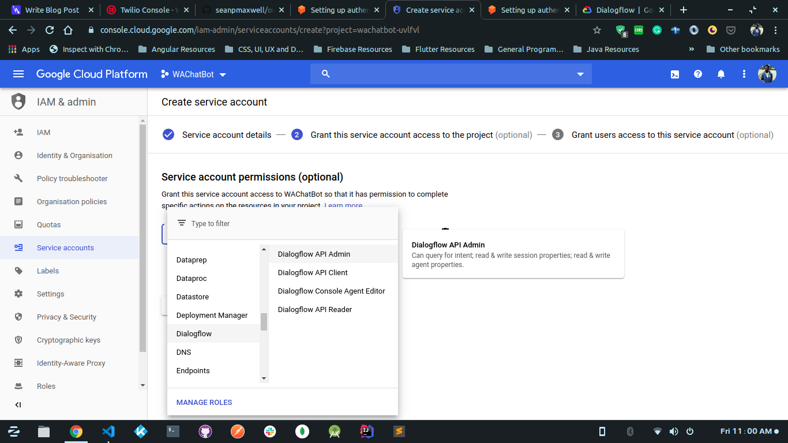
Task: Open Android Studio from taskbar
Action: 335,431
